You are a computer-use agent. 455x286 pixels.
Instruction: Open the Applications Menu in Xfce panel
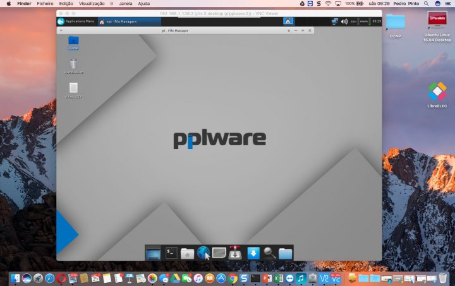(x=76, y=21)
